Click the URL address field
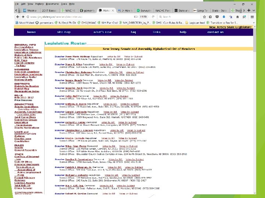This screenshot has height=198, width=265. [81, 17]
